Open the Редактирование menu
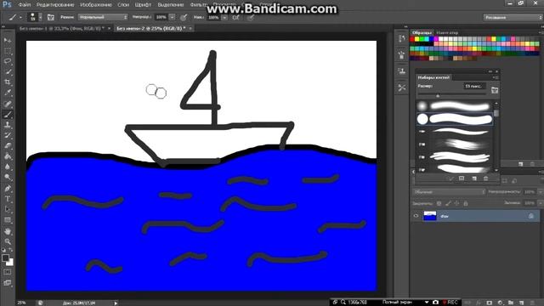Viewport: 544px width, 306px height. [55, 5]
